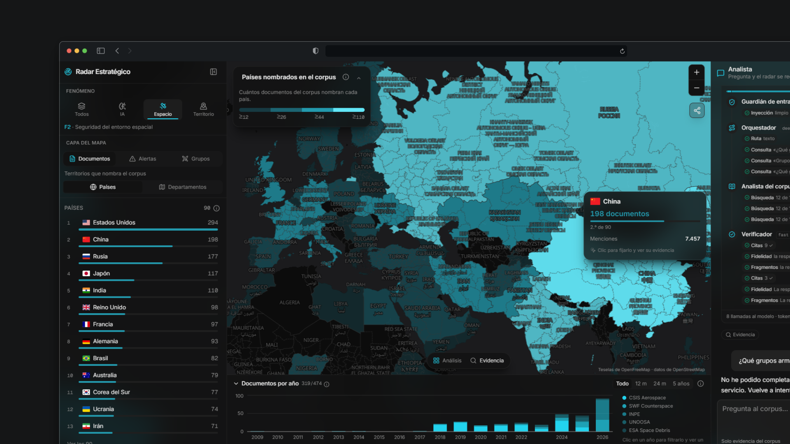Click the legend color scale bar

[302, 110]
